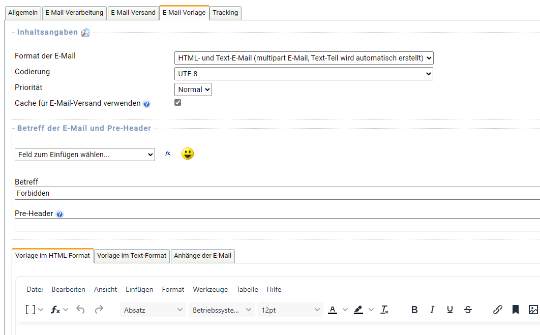Click the emoji smiley icon
The height and width of the screenshot is (335, 540).
(188, 154)
